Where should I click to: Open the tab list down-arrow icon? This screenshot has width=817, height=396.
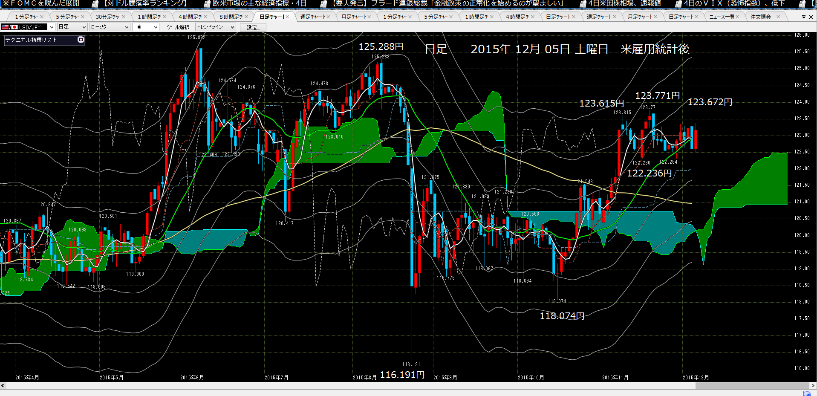click(804, 17)
